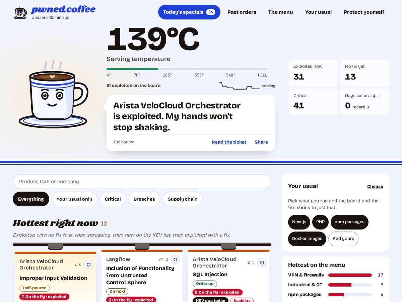
Task: Go to The menu tab
Action: tap(281, 12)
